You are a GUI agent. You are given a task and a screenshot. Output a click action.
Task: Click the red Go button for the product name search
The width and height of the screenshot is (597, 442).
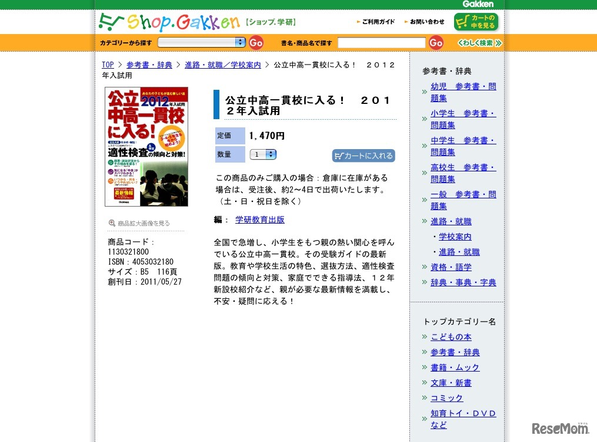(435, 42)
